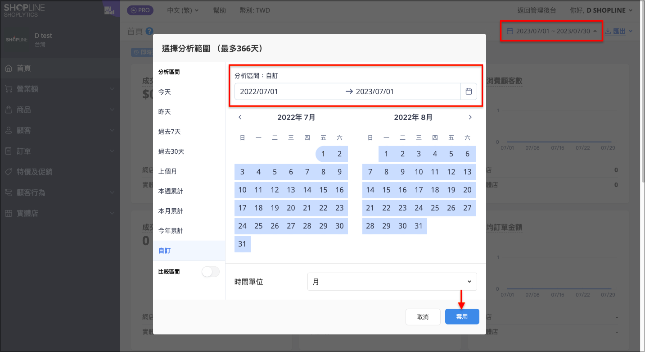Screen dimensions: 645x352
Task: Click the 幣別: TWD currency label
Action: [254, 10]
